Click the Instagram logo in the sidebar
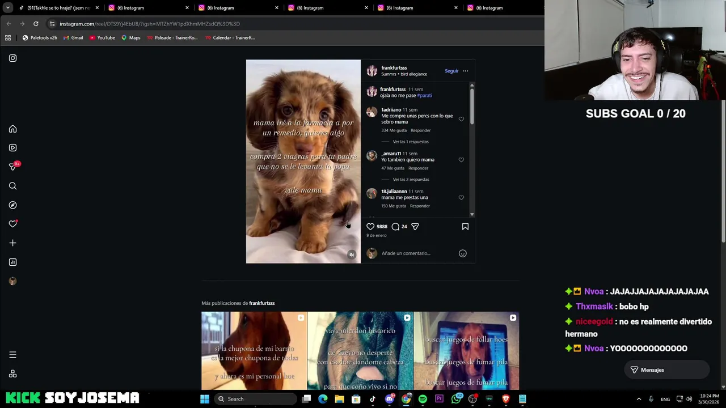Viewport: 726px width, 408px height. (12, 58)
